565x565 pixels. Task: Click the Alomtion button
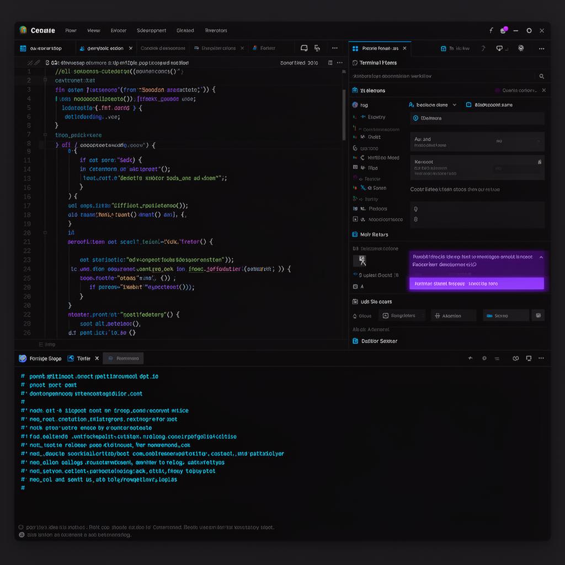[x=453, y=316]
